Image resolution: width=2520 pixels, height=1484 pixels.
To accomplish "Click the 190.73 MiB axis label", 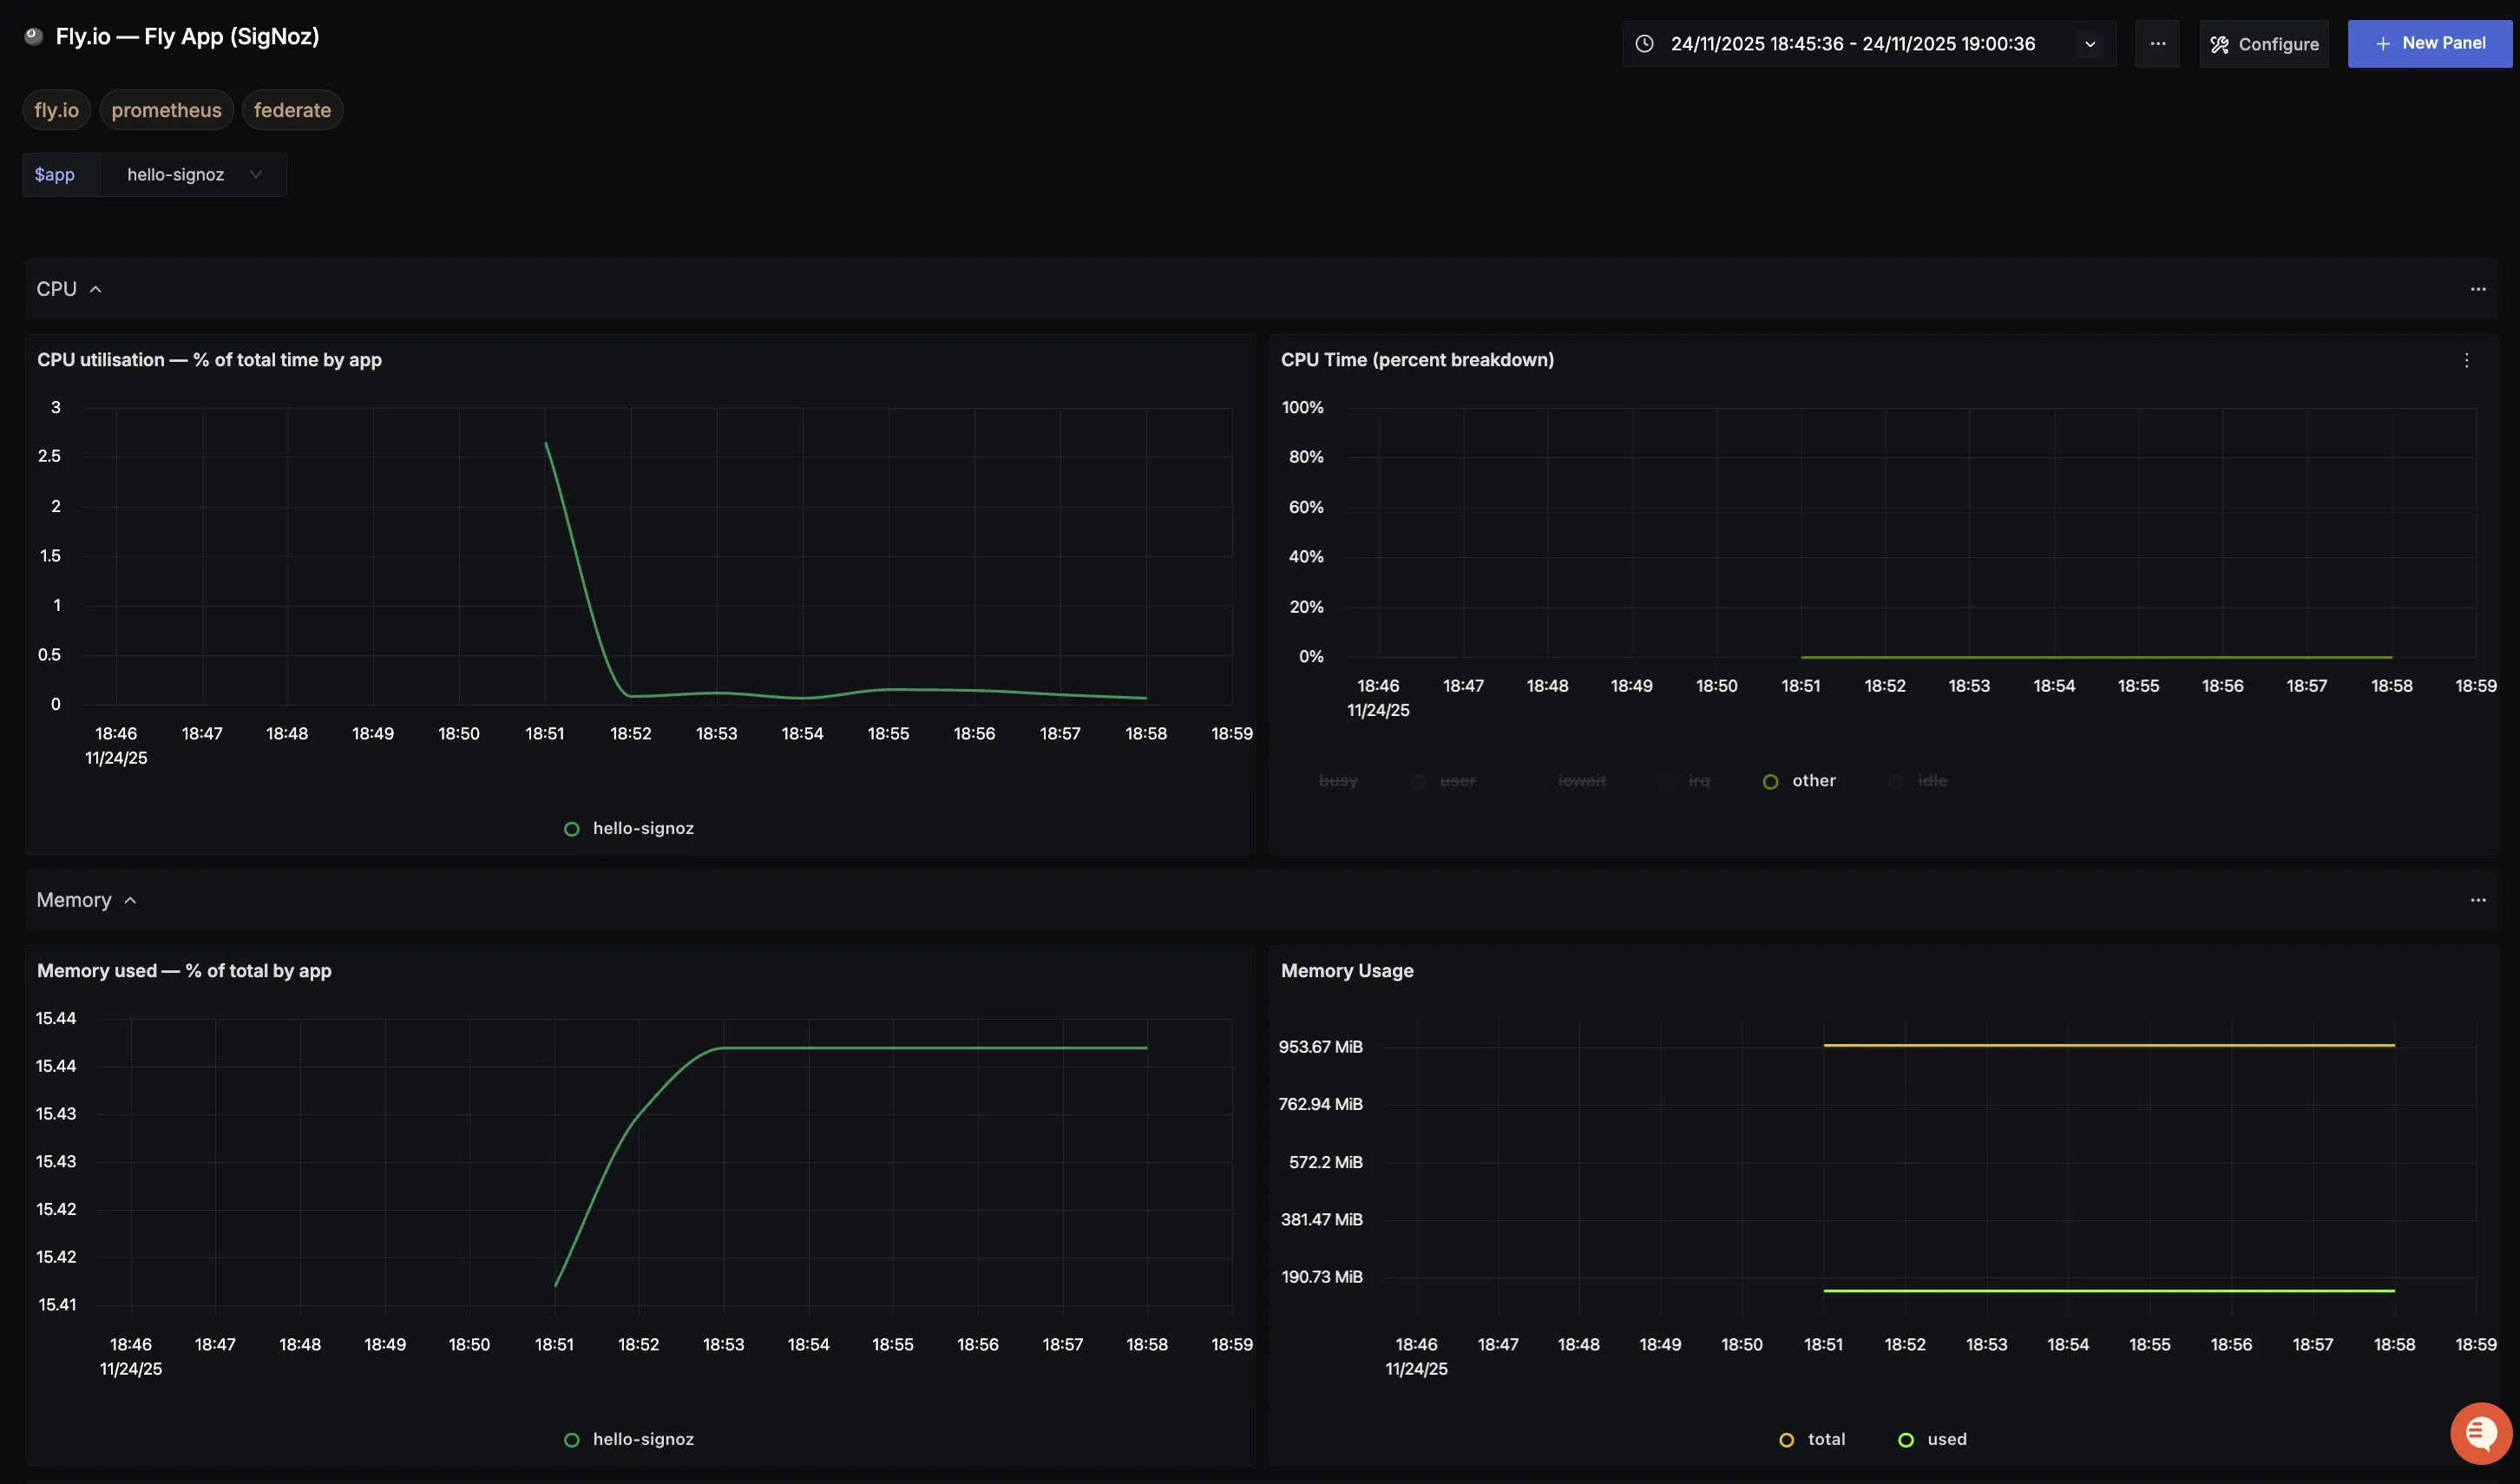I will (1322, 1277).
